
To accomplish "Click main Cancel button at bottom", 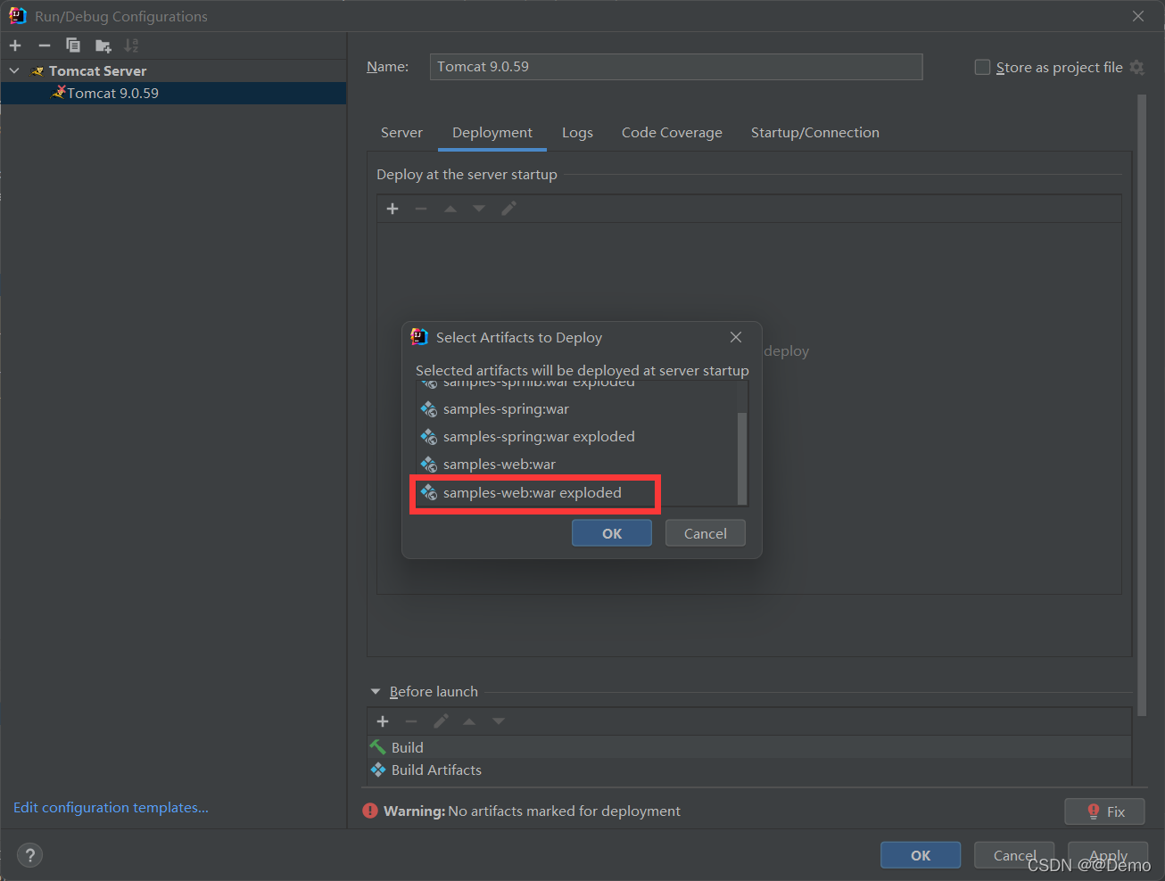I will [1014, 855].
